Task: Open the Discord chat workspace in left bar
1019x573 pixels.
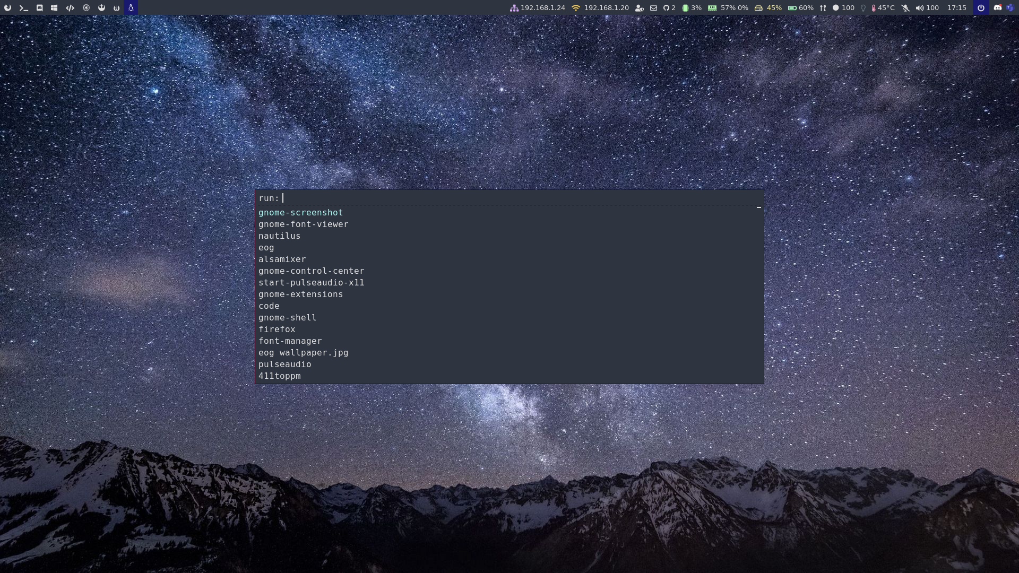Action: [x=39, y=7]
